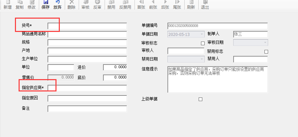Save the record with 保存
The height and width of the screenshot is (137, 298).
pos(46,5)
